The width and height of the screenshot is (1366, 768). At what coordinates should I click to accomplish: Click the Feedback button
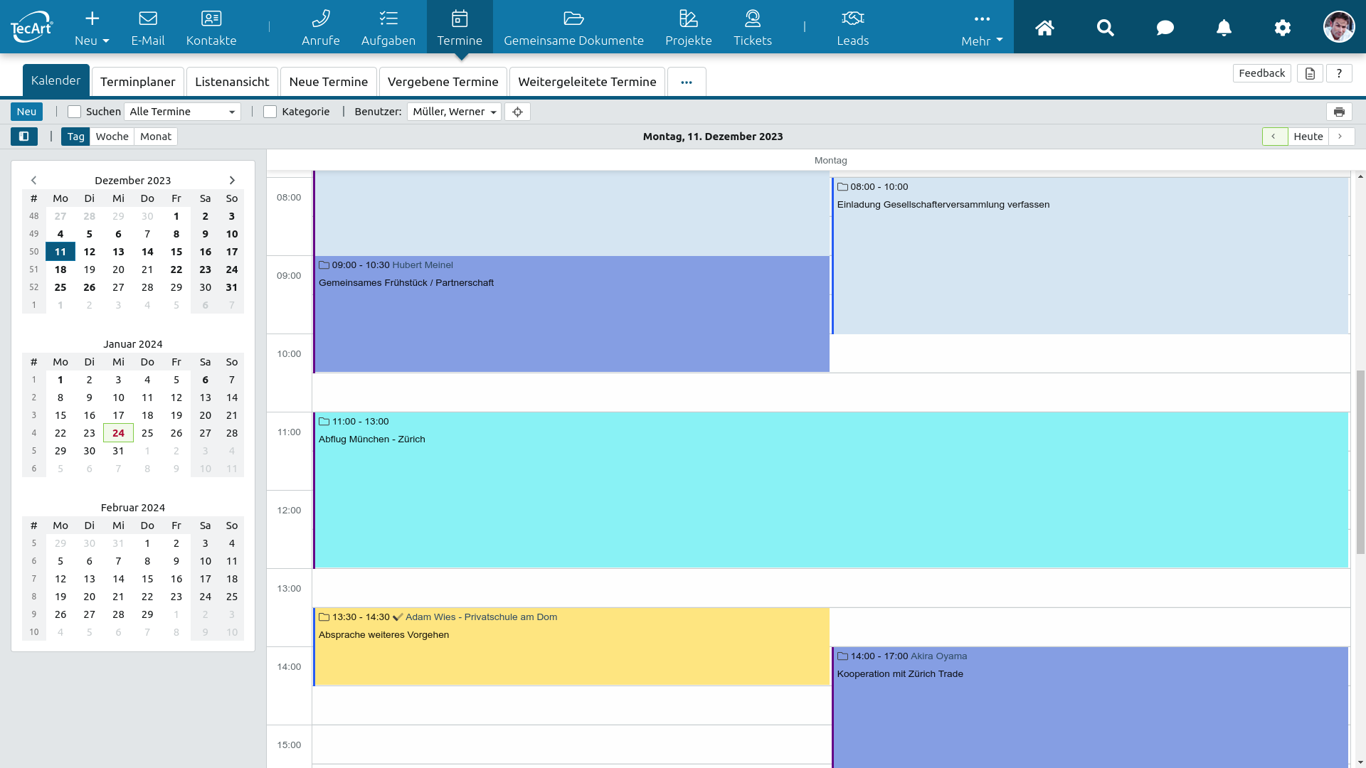[x=1261, y=73]
